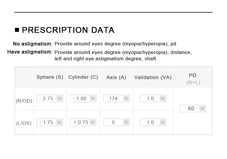The height and width of the screenshot is (159, 227).
Task: Open the PD value dropdown
Action: 193,108
